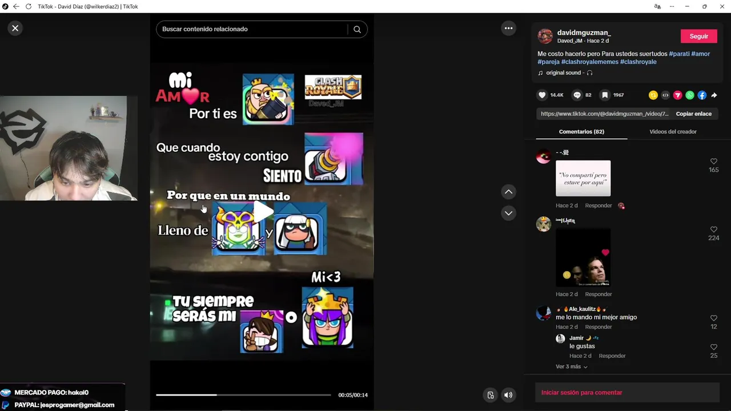Open the translate icon in title bar
The width and height of the screenshot is (731, 411).
coord(657,6)
